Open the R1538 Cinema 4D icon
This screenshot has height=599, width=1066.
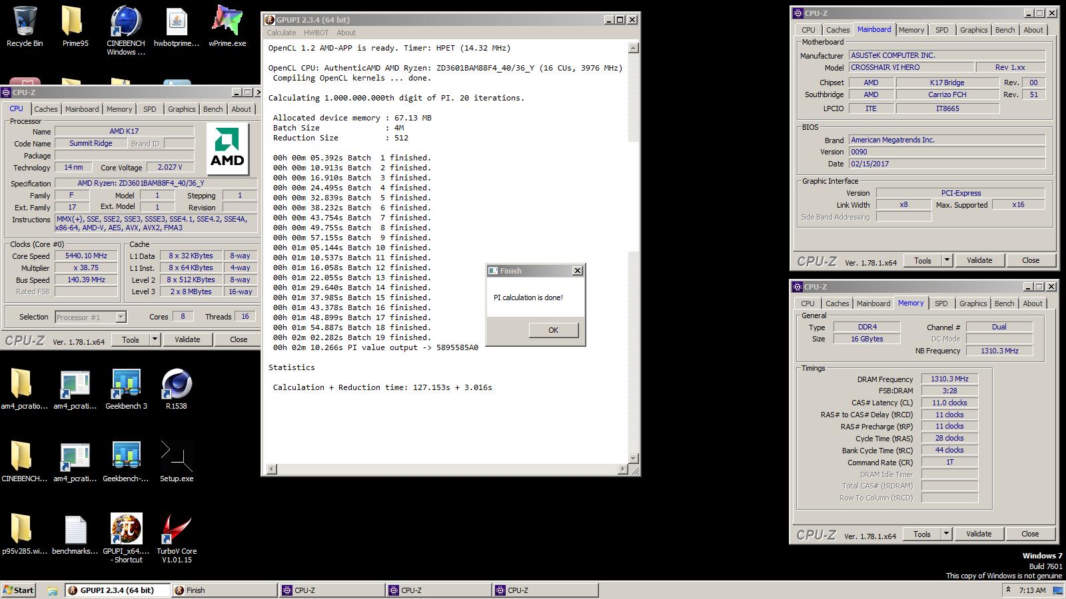tap(177, 385)
